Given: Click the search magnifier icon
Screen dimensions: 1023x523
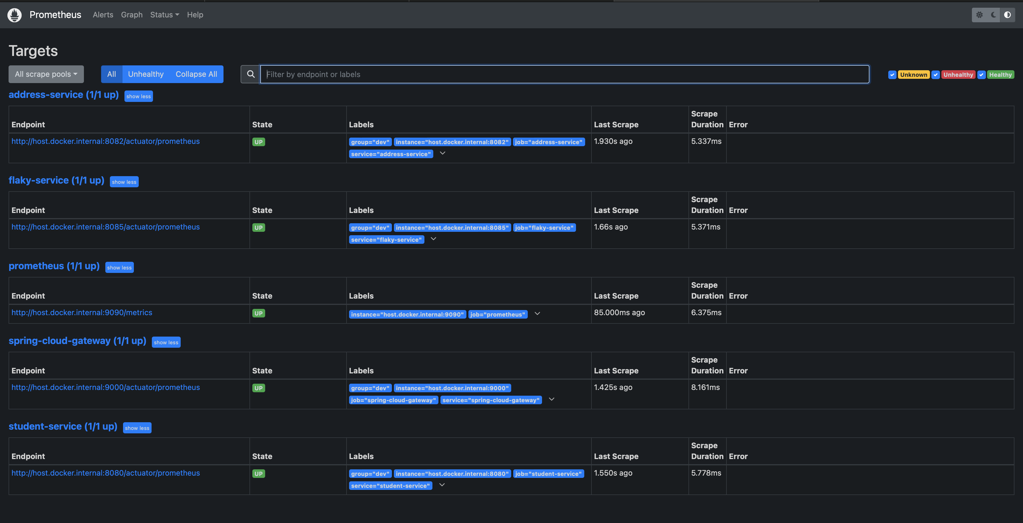Looking at the screenshot, I should click(x=251, y=74).
